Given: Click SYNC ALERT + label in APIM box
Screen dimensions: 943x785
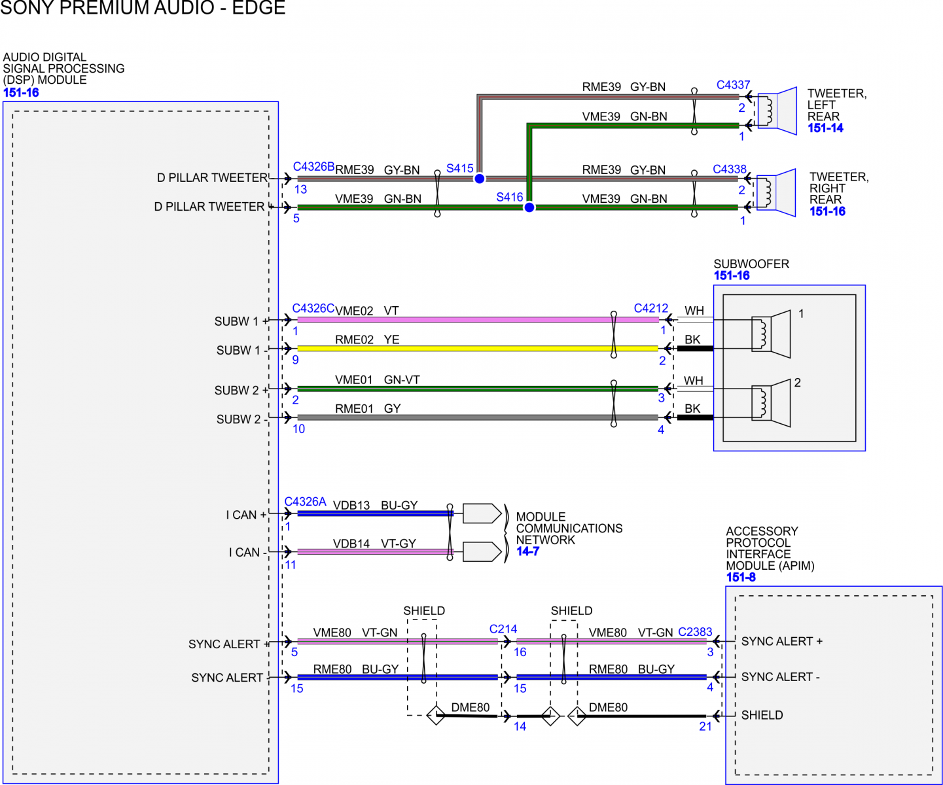Looking at the screenshot, I should click(x=782, y=642).
